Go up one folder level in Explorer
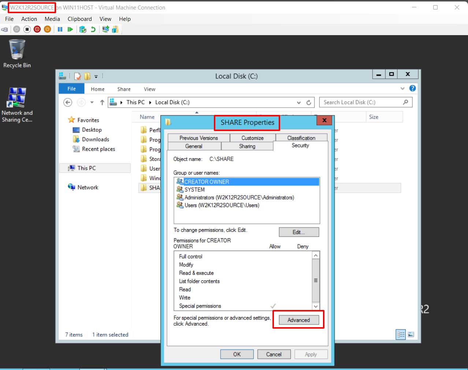The image size is (468, 370). [x=102, y=102]
